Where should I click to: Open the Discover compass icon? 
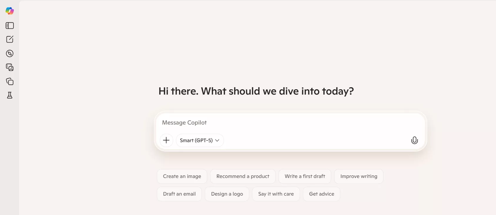pos(10,53)
